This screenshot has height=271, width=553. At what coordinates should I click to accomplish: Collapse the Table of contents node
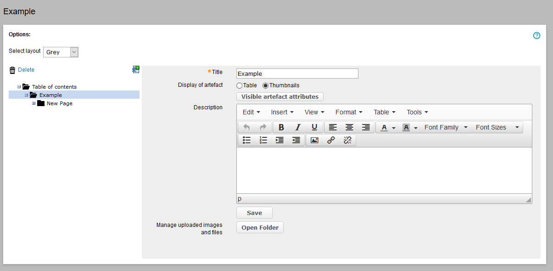point(19,87)
